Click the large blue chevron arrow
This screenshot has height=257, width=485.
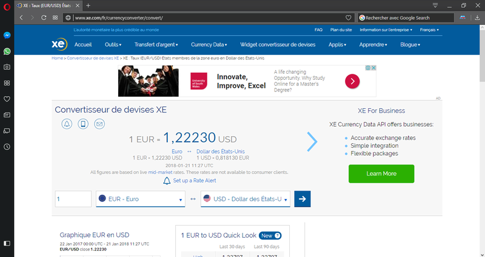click(312, 142)
